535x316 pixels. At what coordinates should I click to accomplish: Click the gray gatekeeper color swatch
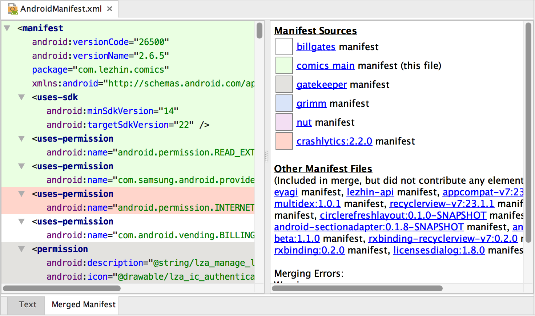[x=284, y=84]
